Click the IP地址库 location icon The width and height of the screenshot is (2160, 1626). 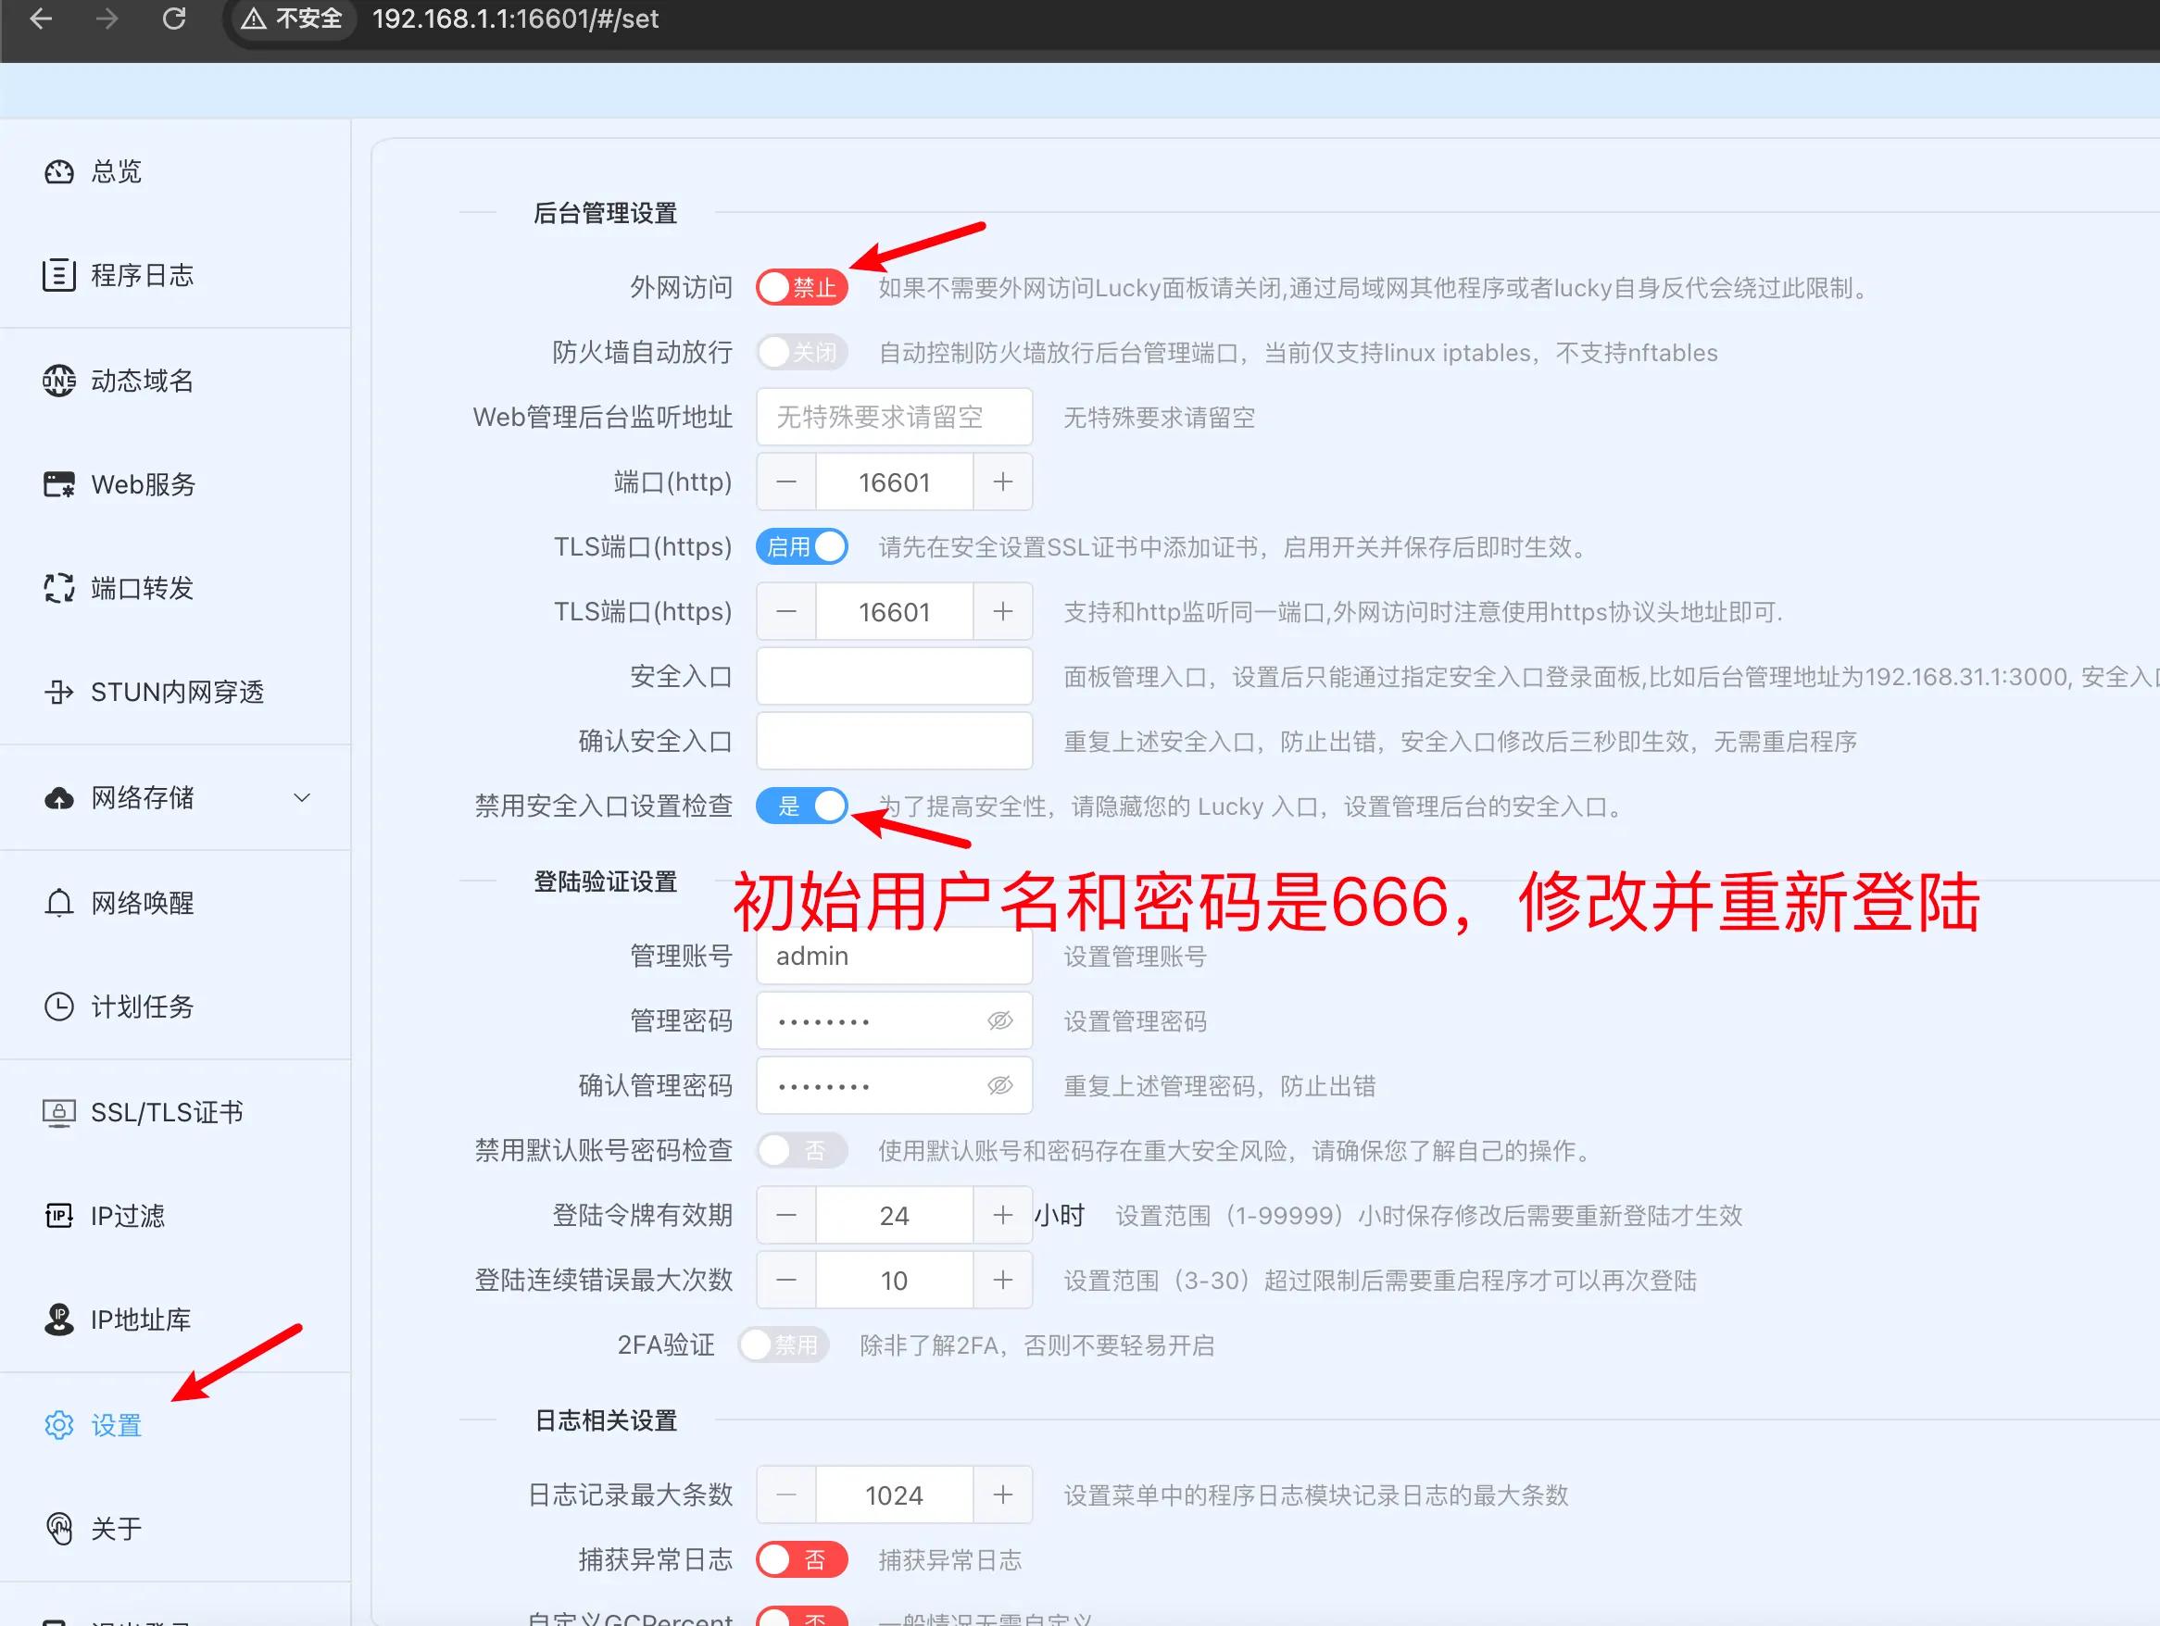click(x=58, y=1320)
